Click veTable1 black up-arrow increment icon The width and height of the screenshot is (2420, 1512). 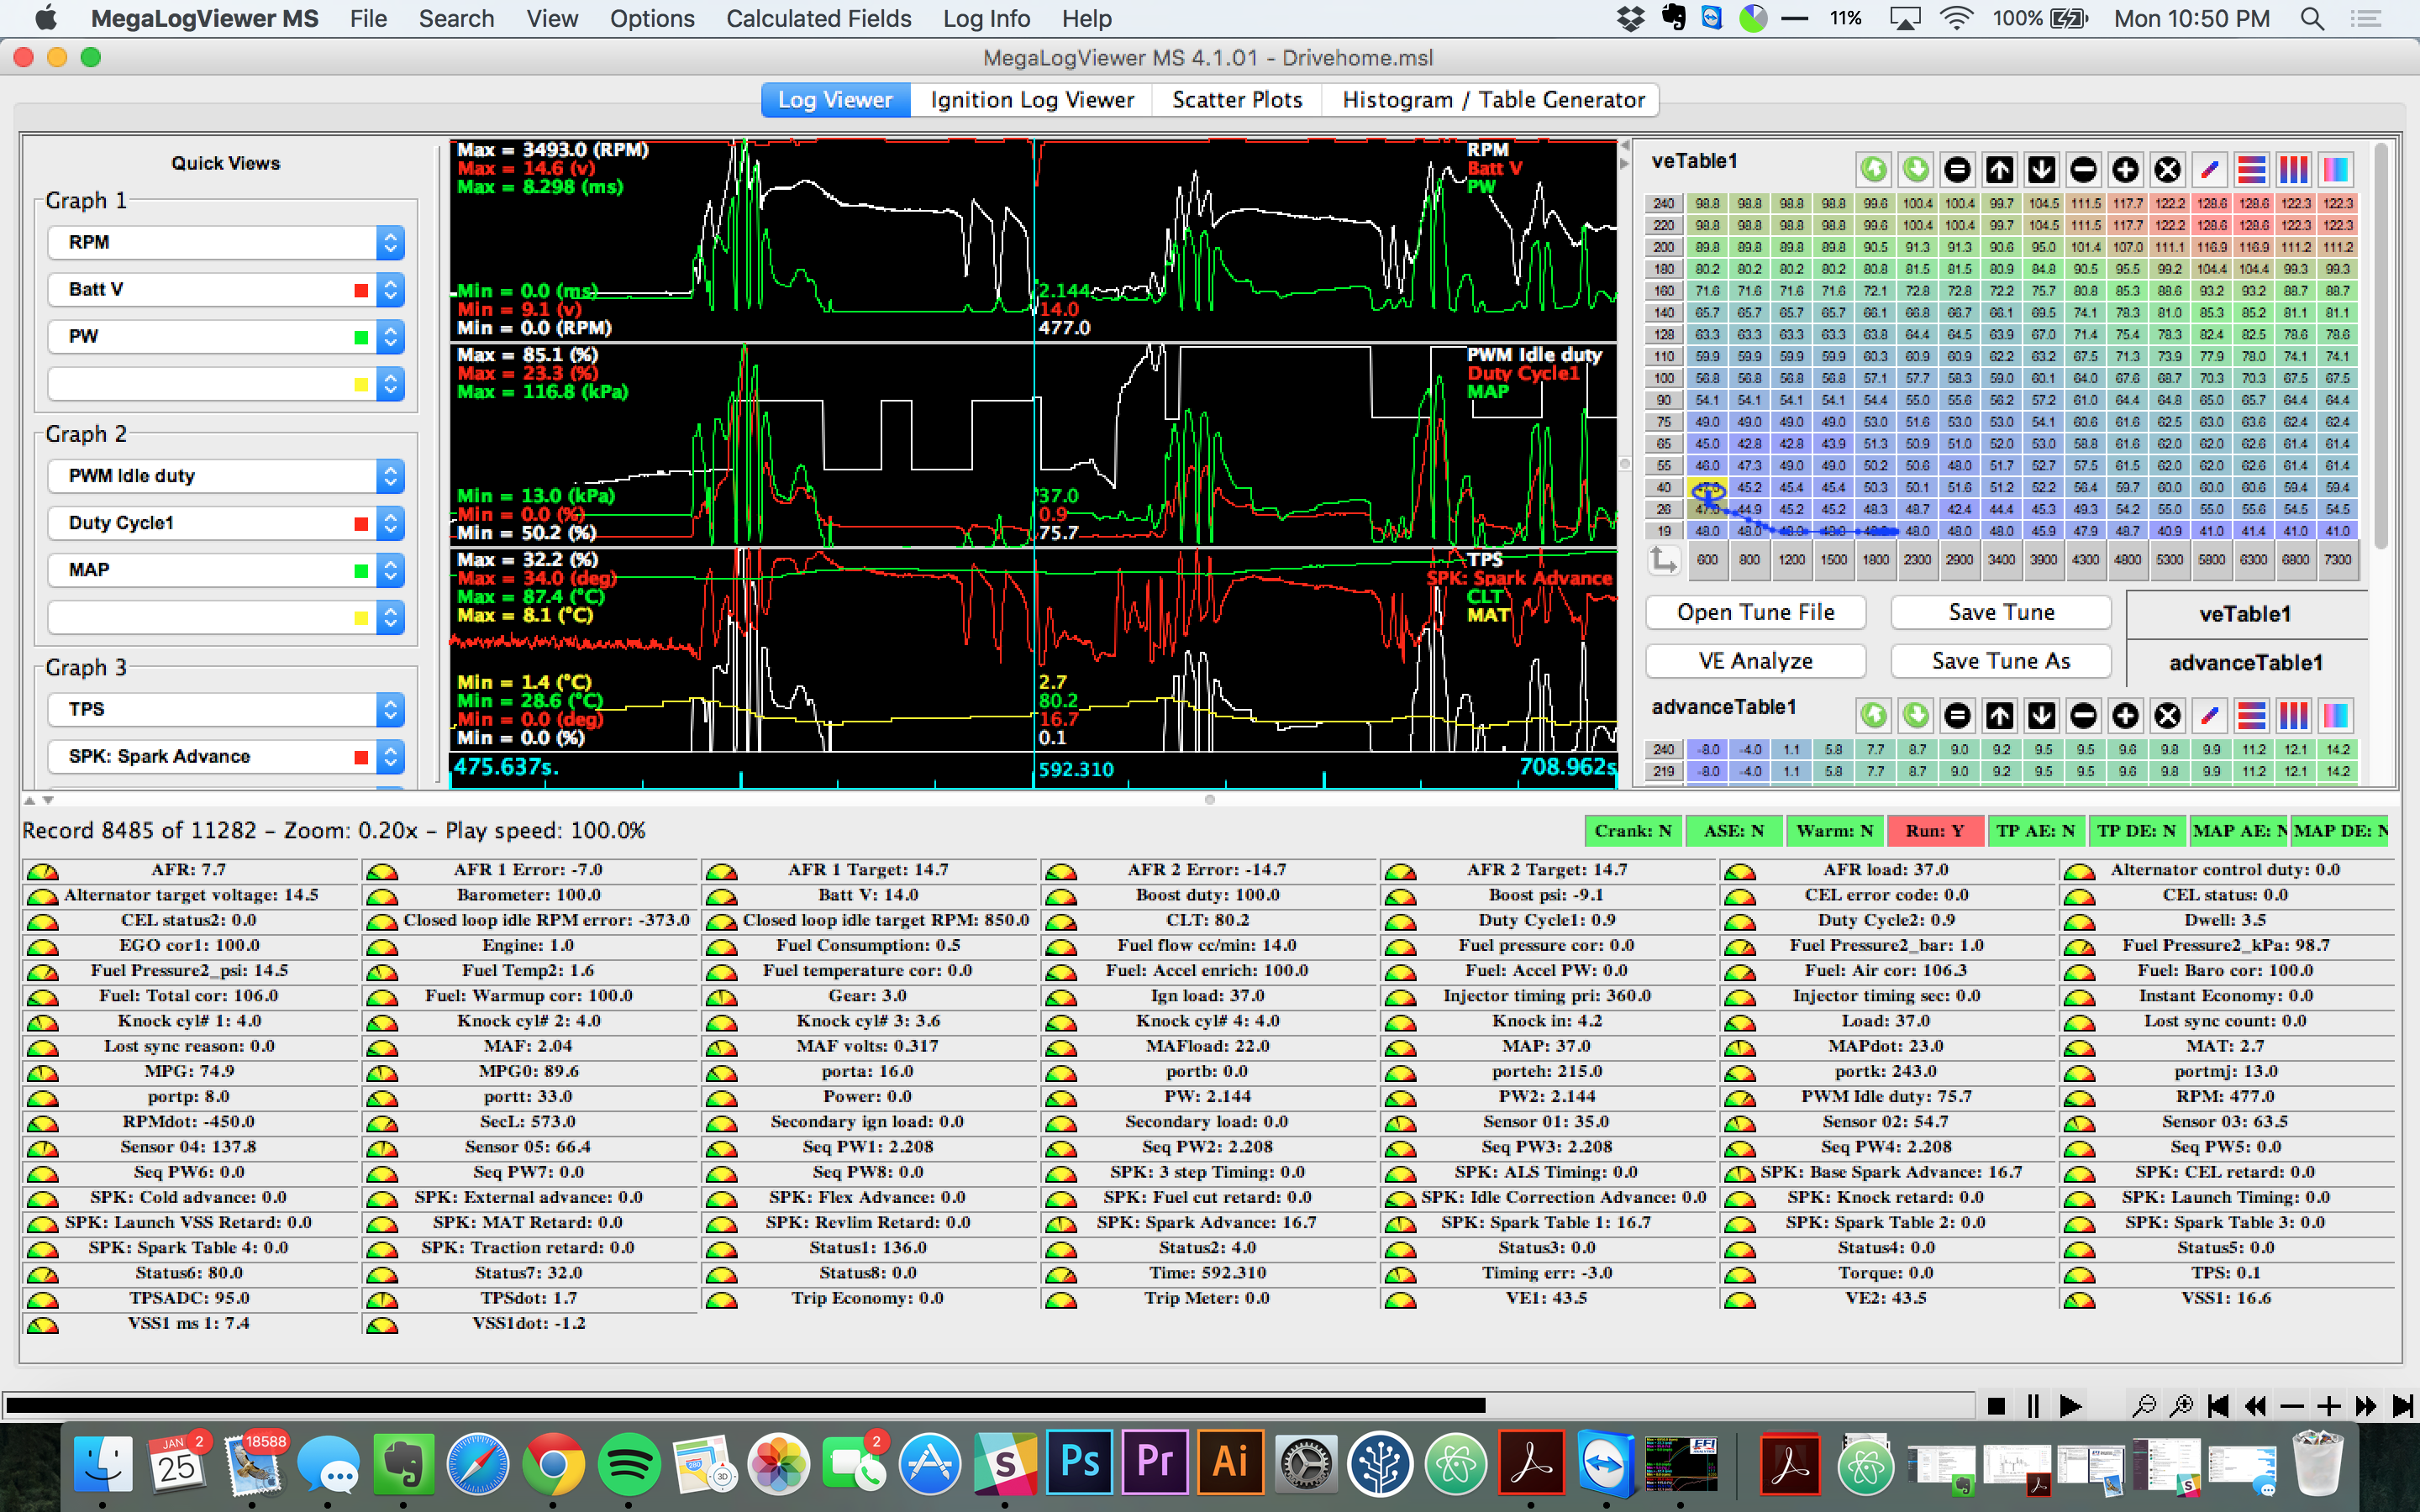pyautogui.click(x=1999, y=170)
